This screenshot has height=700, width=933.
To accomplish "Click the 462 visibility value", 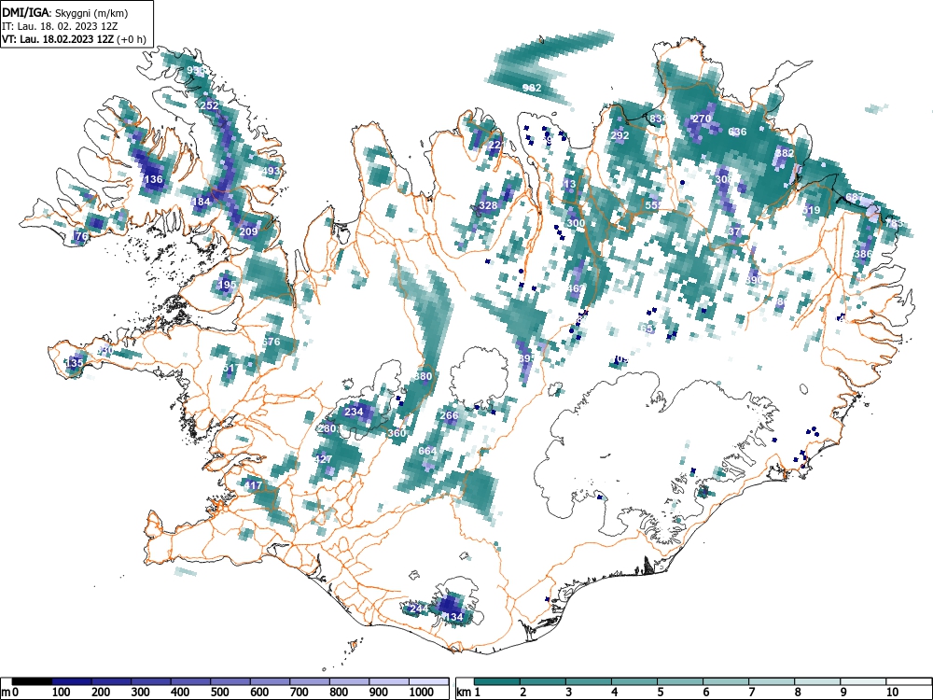I will coord(576,288).
